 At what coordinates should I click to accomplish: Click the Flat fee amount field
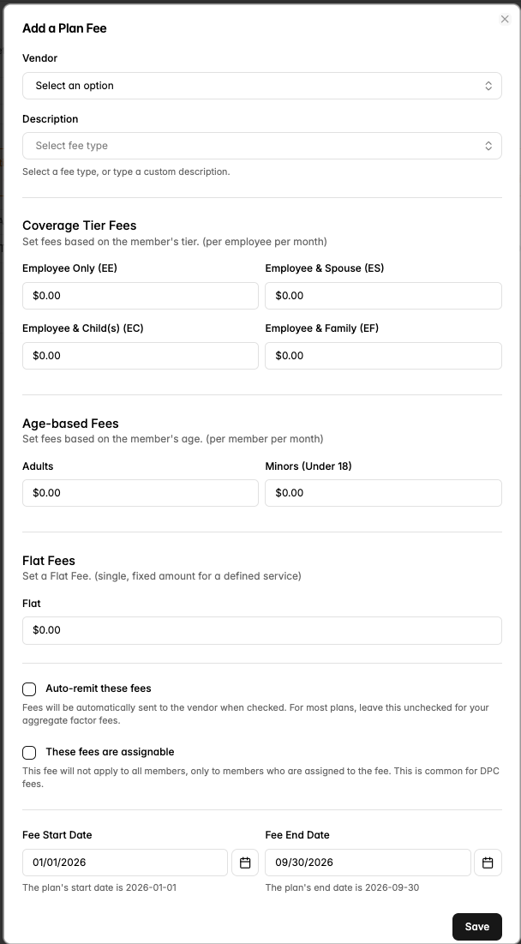pyautogui.click(x=261, y=630)
